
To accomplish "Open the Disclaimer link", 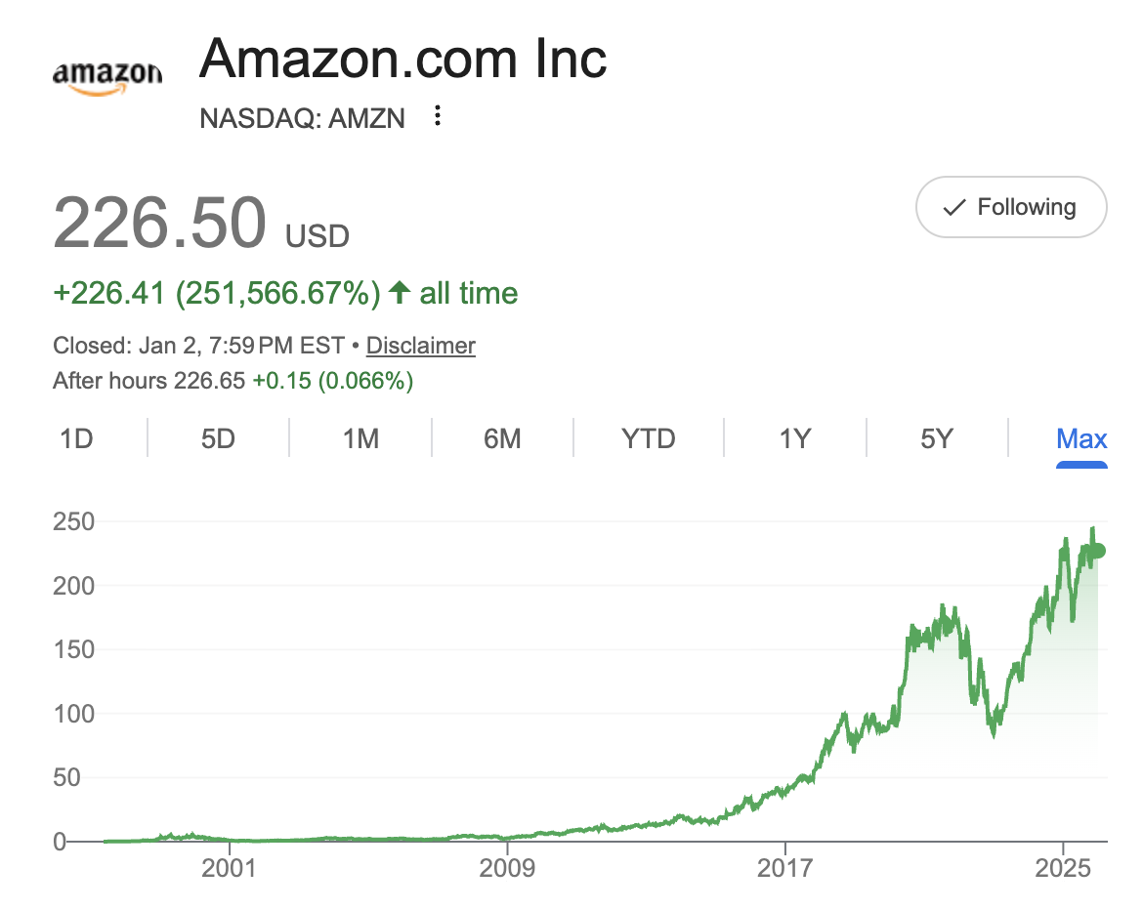I will point(420,346).
